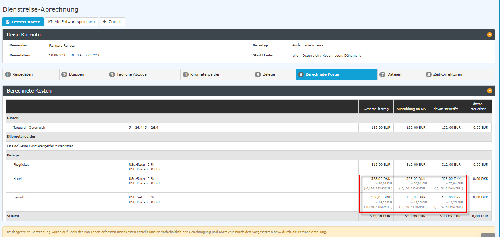
Task: Select the Taggeld Österreich row label
Action: 29,128
